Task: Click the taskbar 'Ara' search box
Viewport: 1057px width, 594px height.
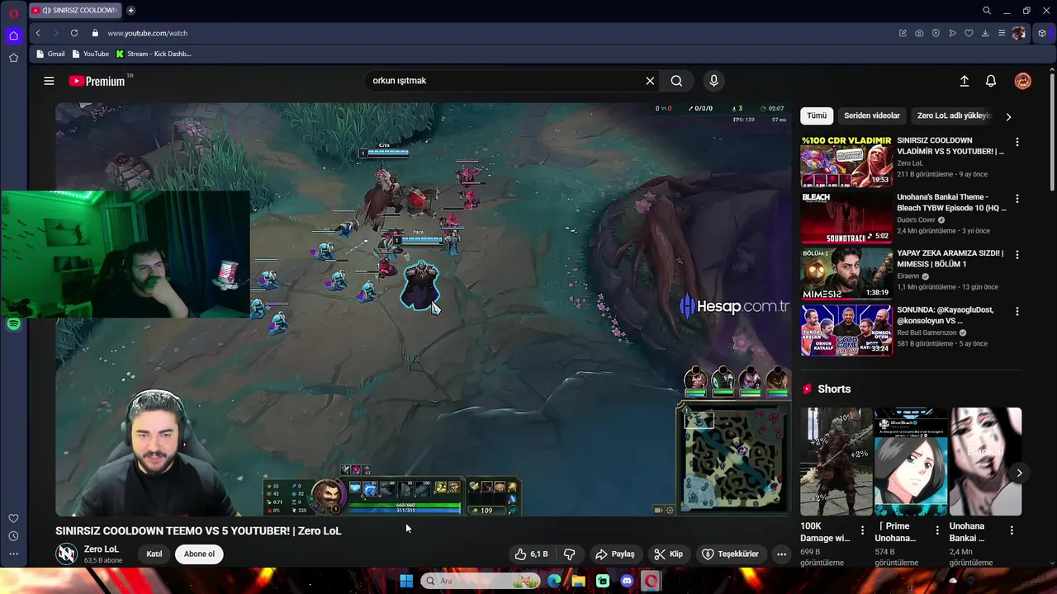Action: pos(479,581)
